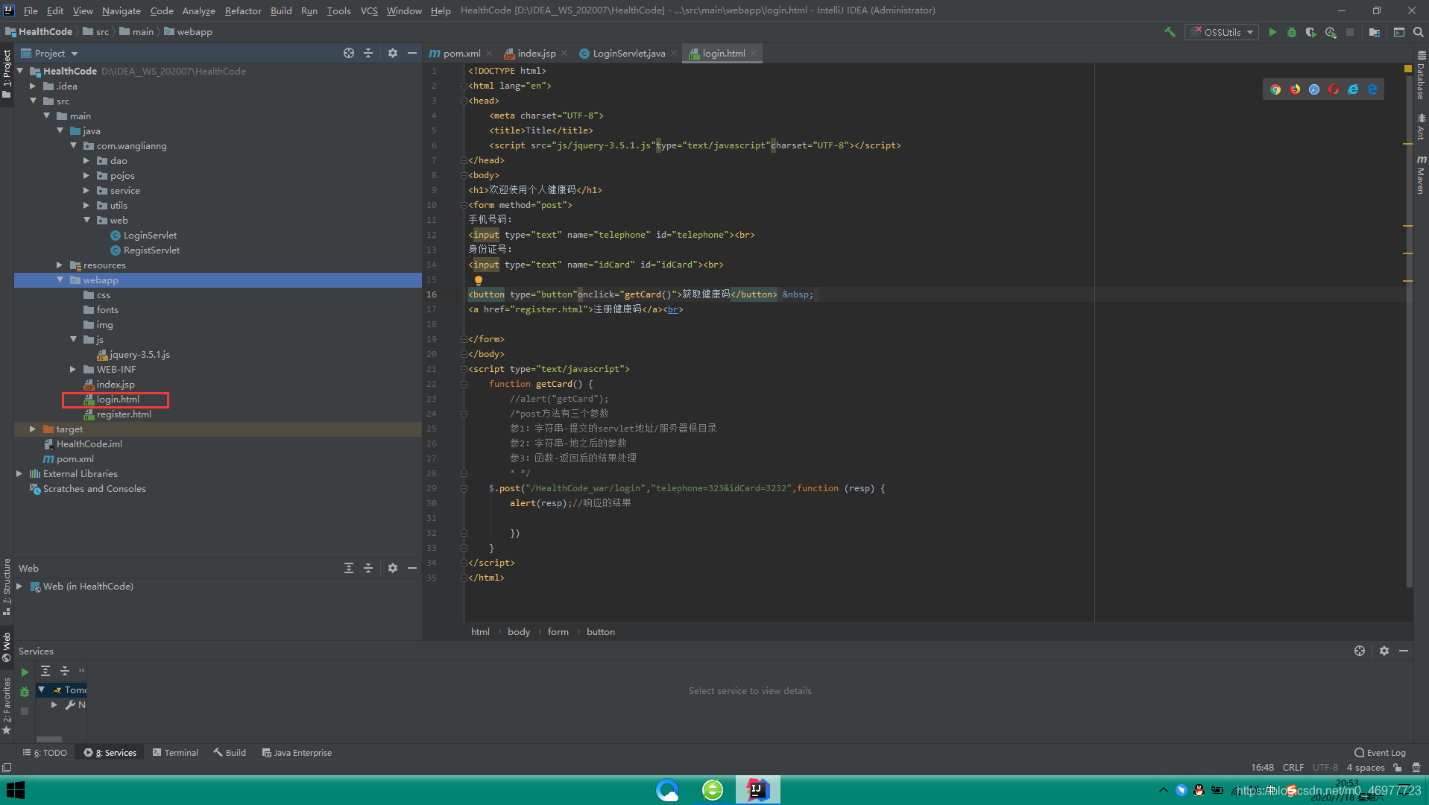Click the locate target icon in Project panel
The width and height of the screenshot is (1429, 805).
point(349,53)
